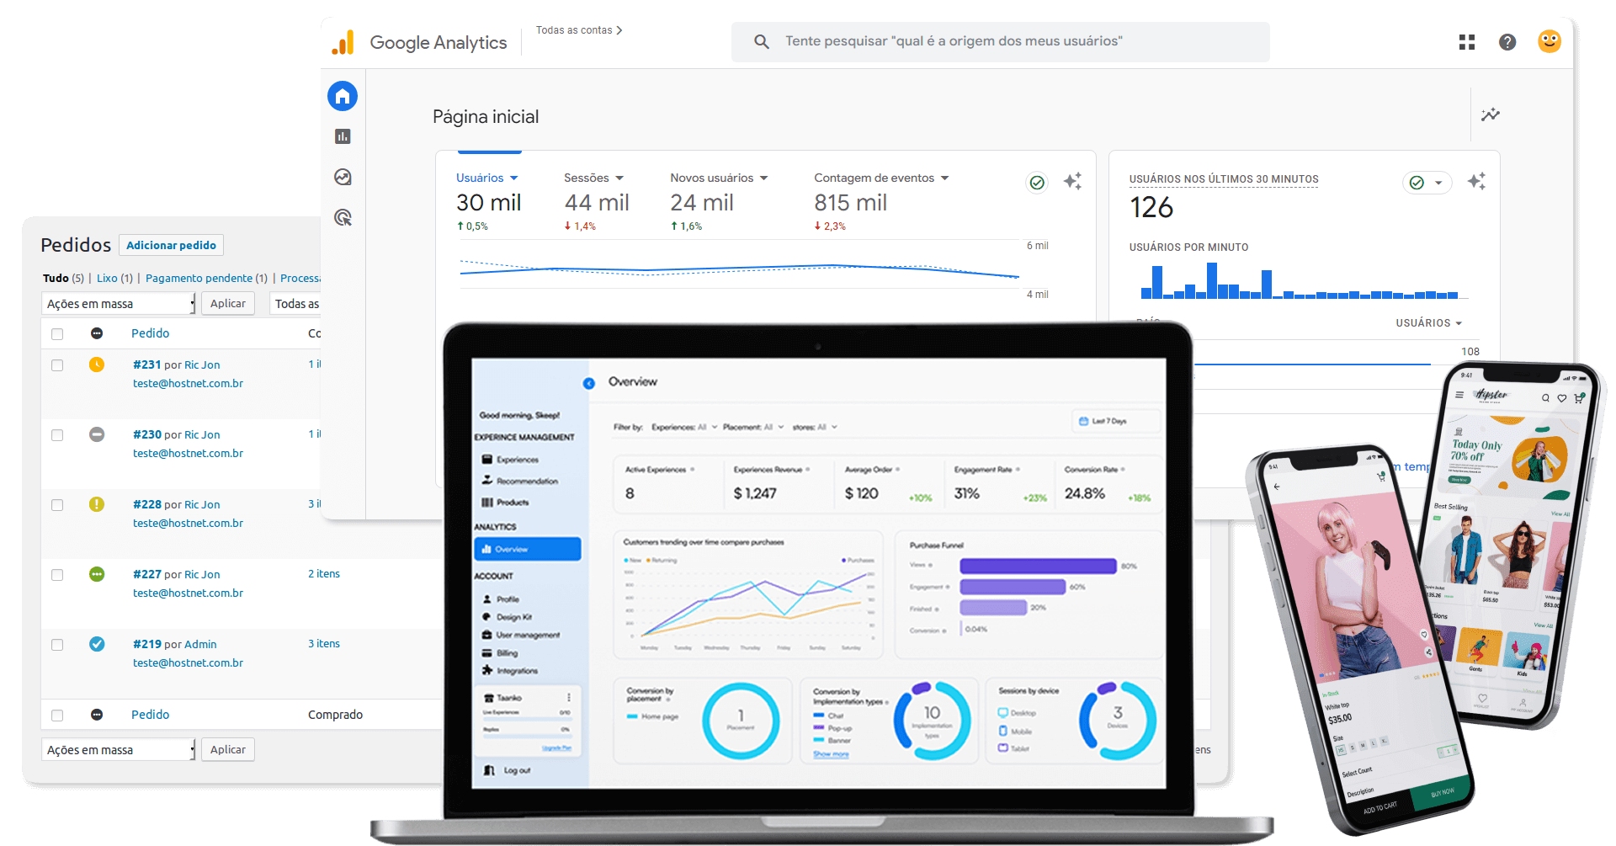Open Reports bar chart icon in sidebar

(343, 136)
